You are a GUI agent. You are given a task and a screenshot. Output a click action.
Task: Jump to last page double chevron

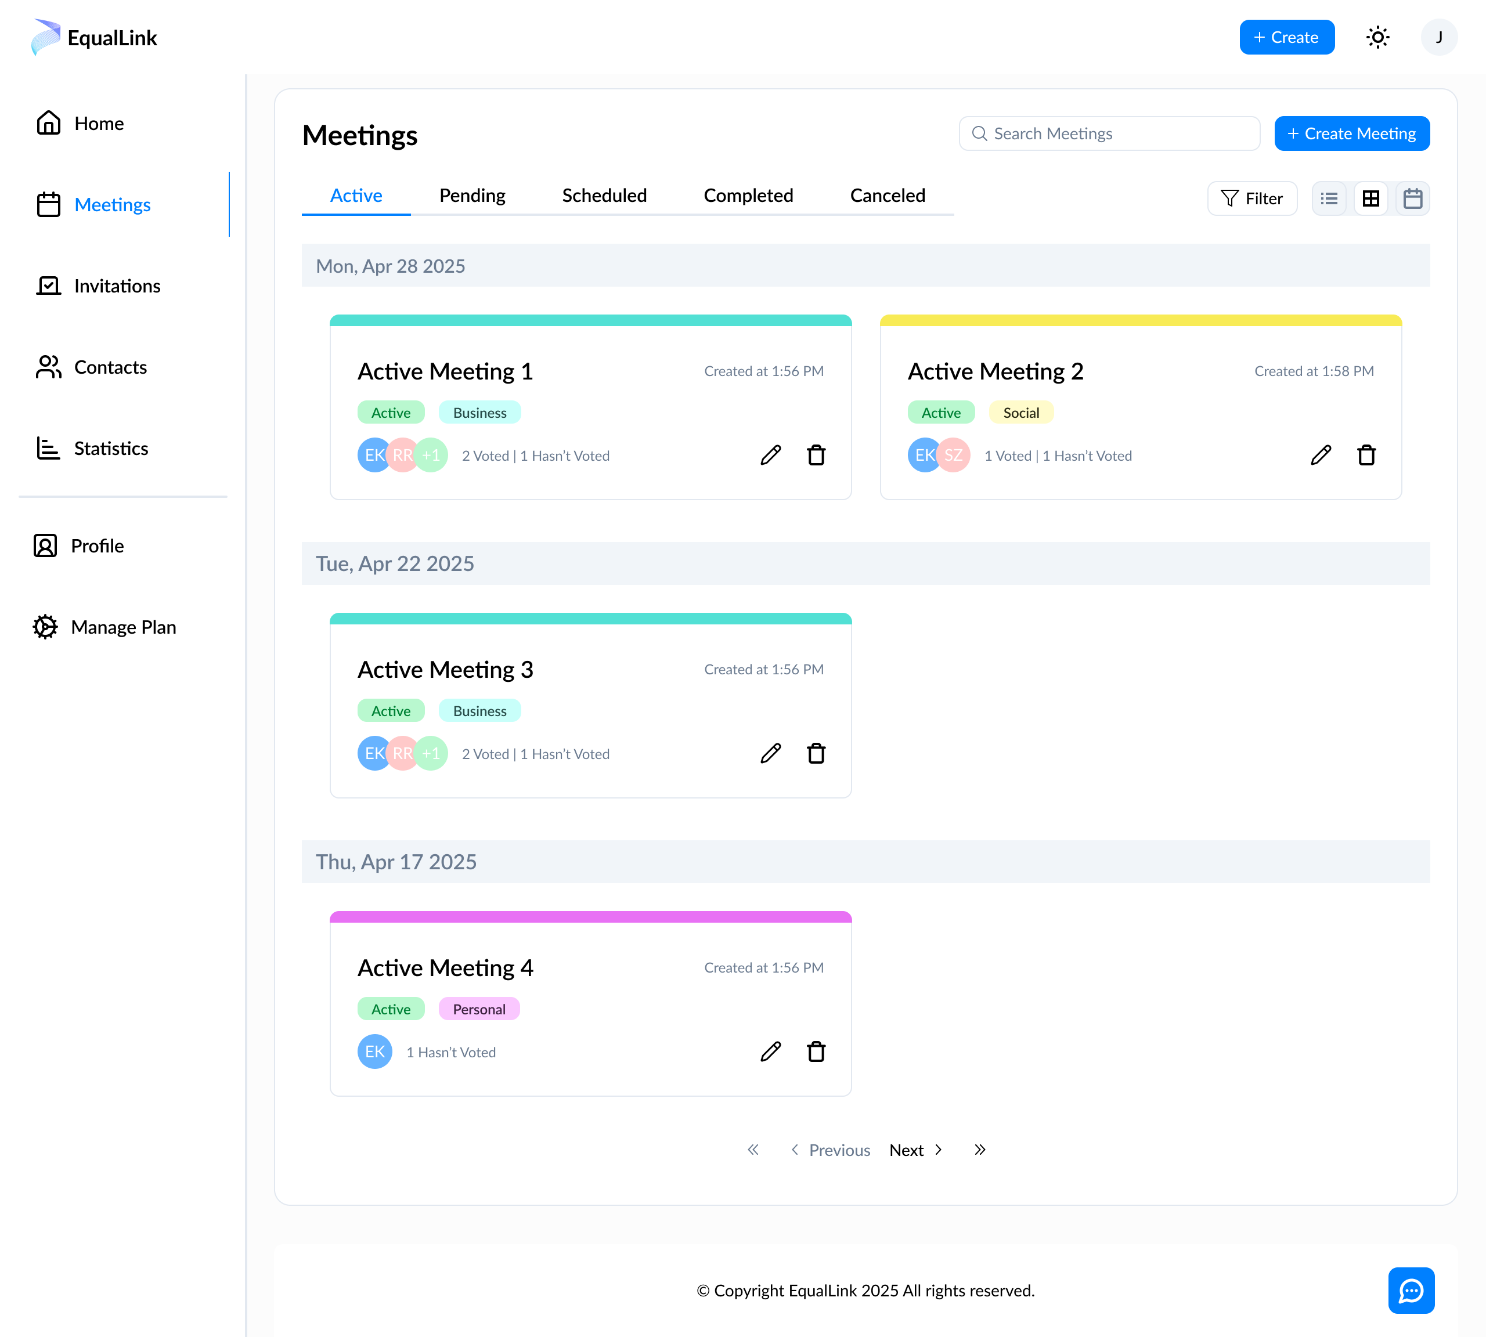point(980,1150)
